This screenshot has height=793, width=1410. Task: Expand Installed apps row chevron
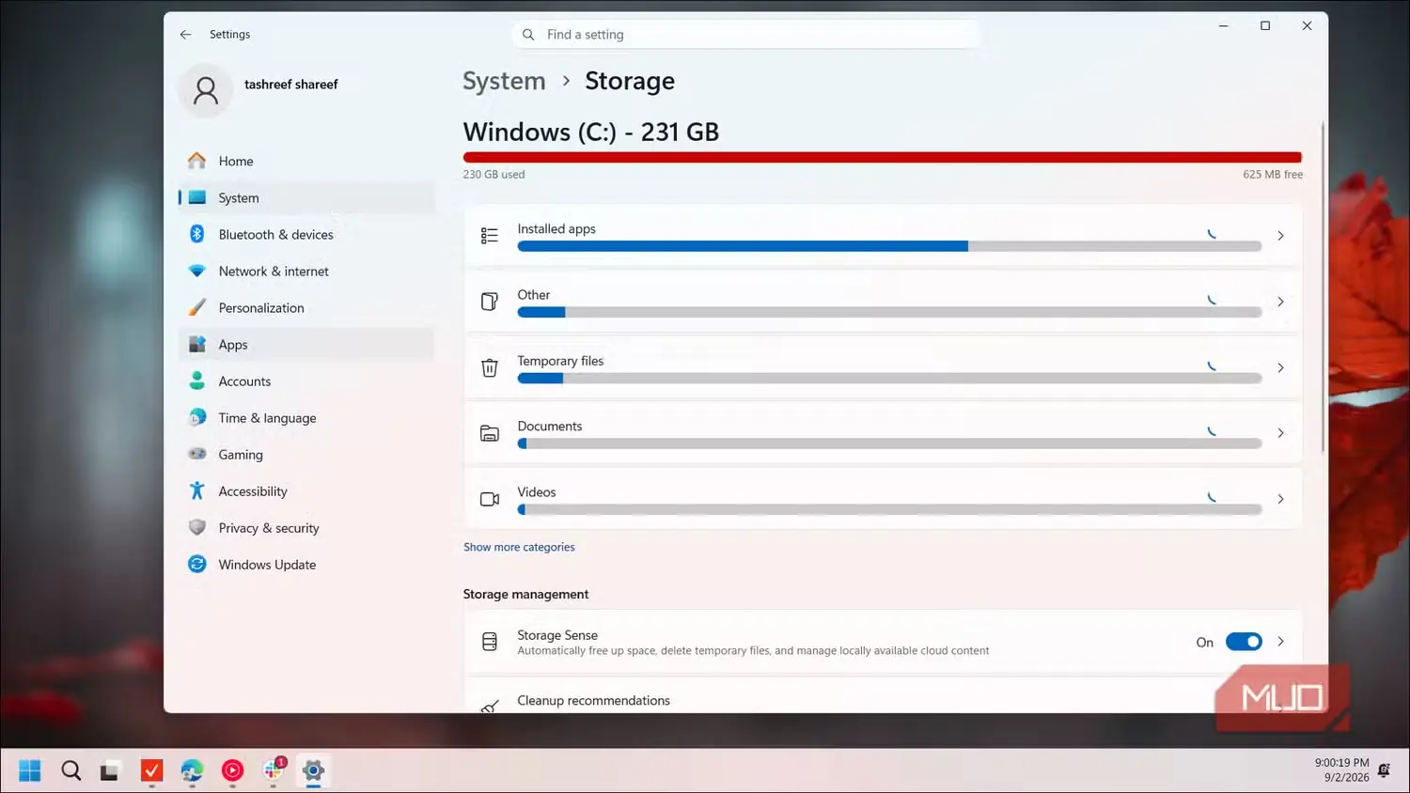pos(1280,236)
